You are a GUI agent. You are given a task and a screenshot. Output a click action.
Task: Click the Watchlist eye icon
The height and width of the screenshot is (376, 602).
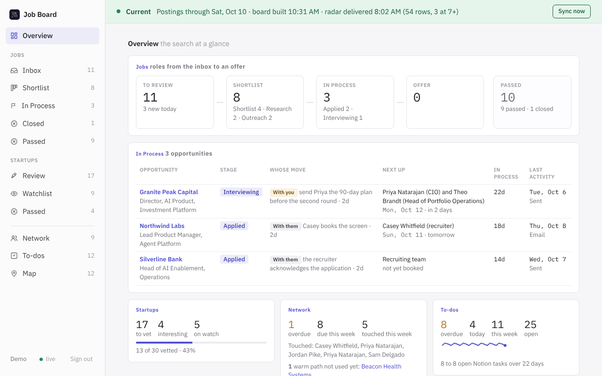click(x=14, y=194)
